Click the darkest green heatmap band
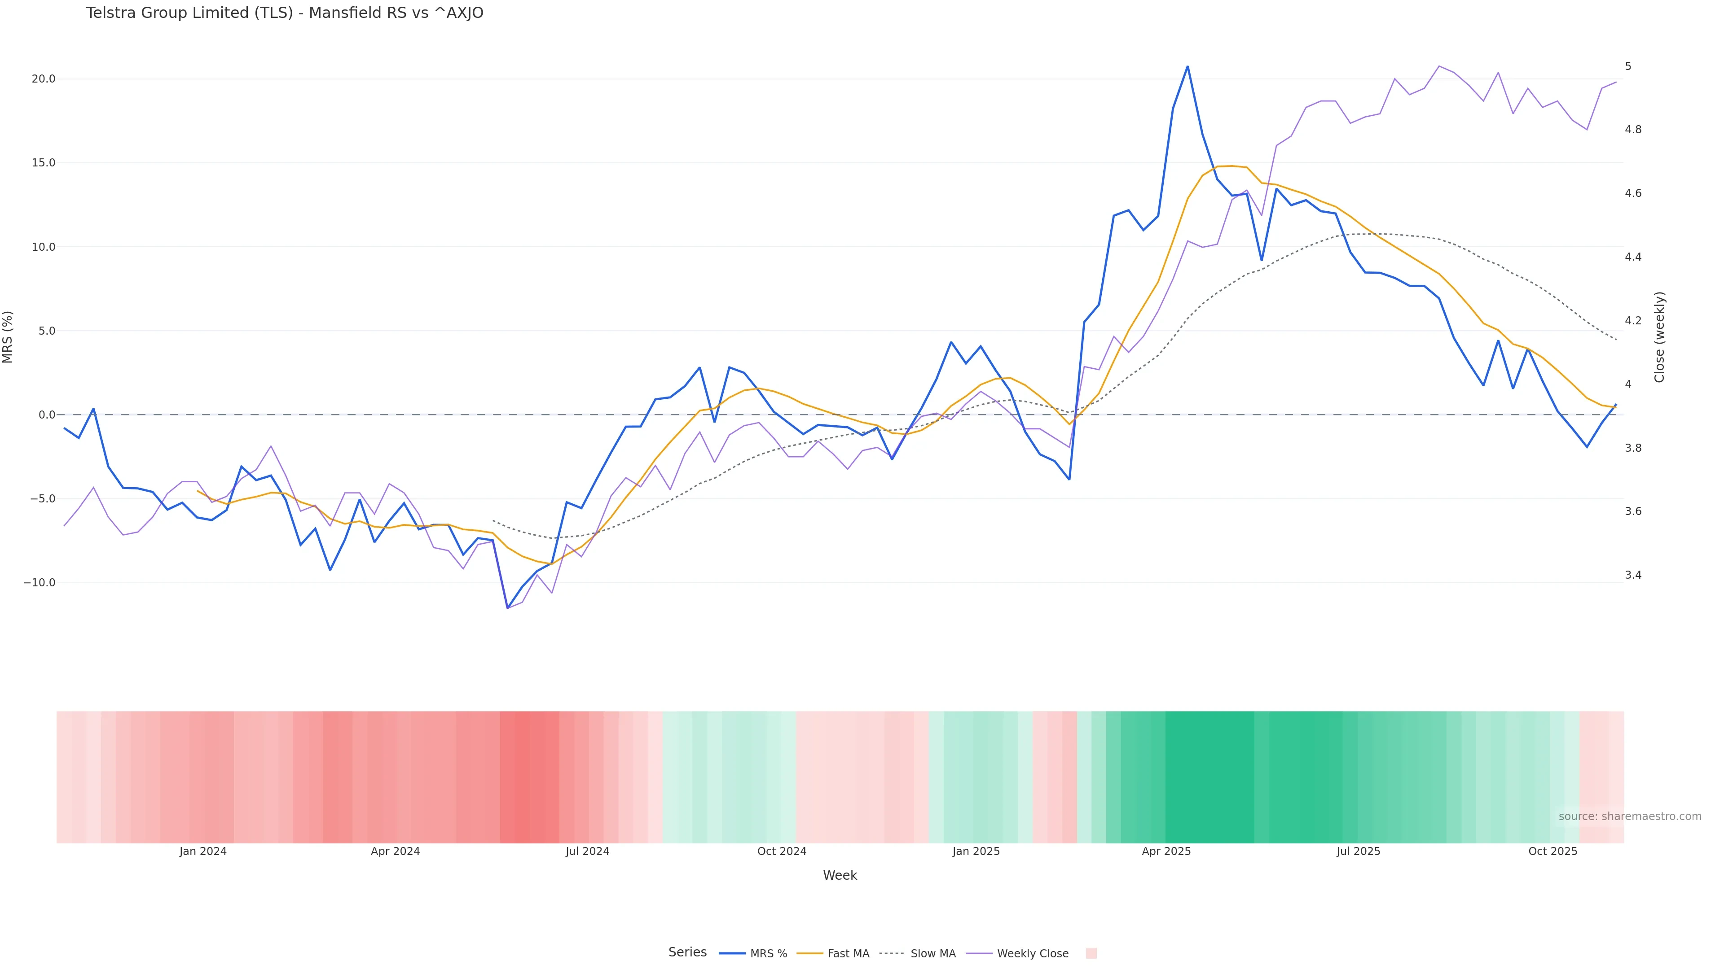 coord(1209,777)
